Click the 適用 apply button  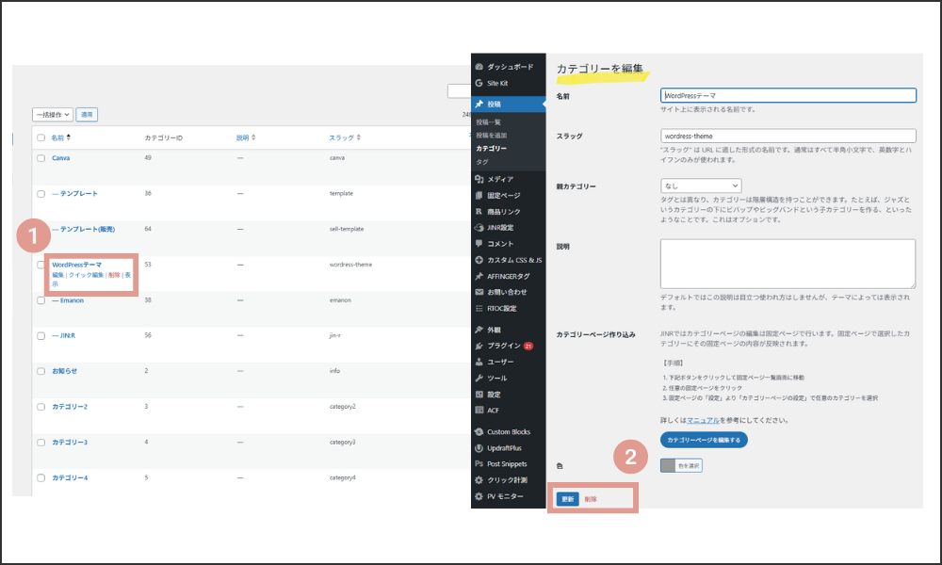click(87, 114)
